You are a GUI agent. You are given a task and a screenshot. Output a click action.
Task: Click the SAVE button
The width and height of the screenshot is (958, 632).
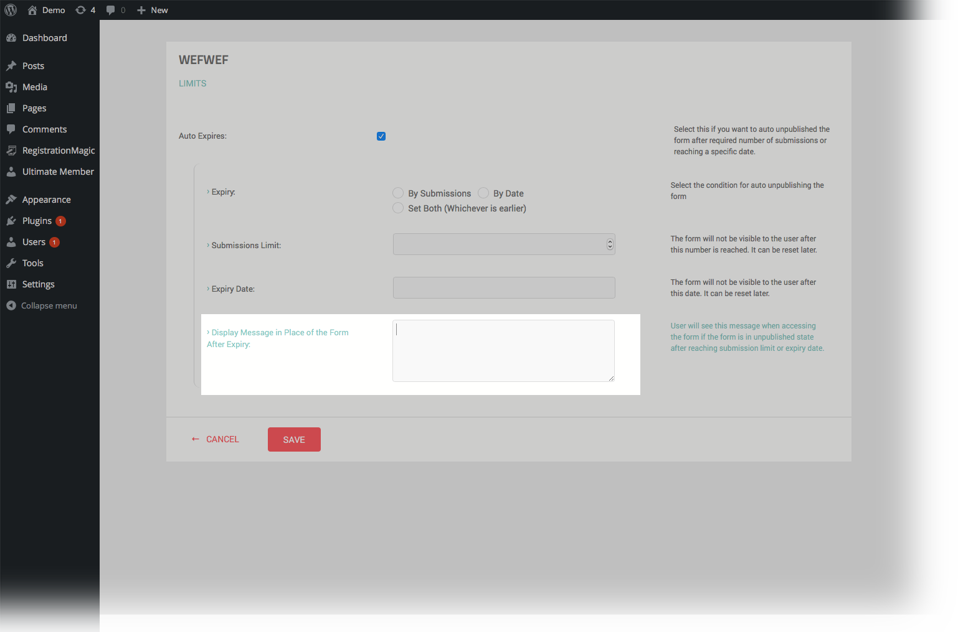[293, 439]
